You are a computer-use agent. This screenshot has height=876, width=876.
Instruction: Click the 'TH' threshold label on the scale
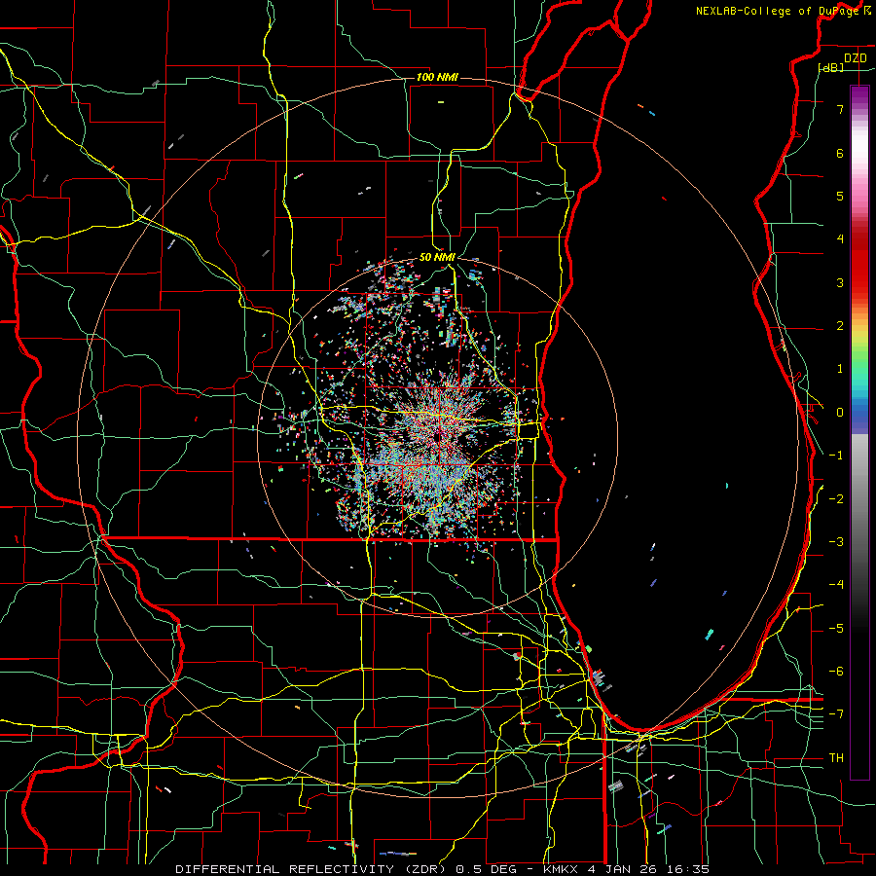836,757
